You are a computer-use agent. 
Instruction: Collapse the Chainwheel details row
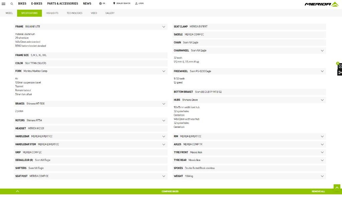pyautogui.click(x=249, y=50)
